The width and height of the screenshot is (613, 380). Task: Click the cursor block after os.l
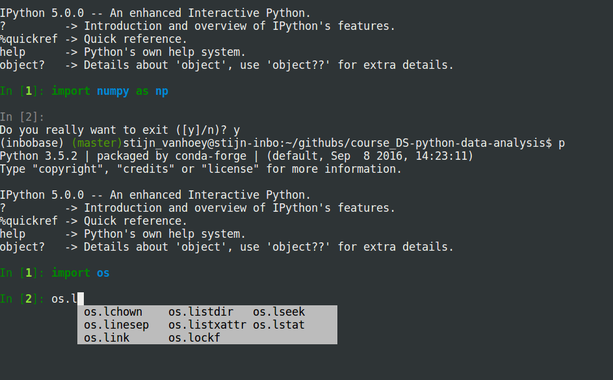[81, 299]
